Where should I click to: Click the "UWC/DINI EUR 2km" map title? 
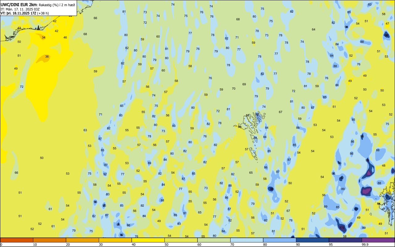(x=19, y=5)
